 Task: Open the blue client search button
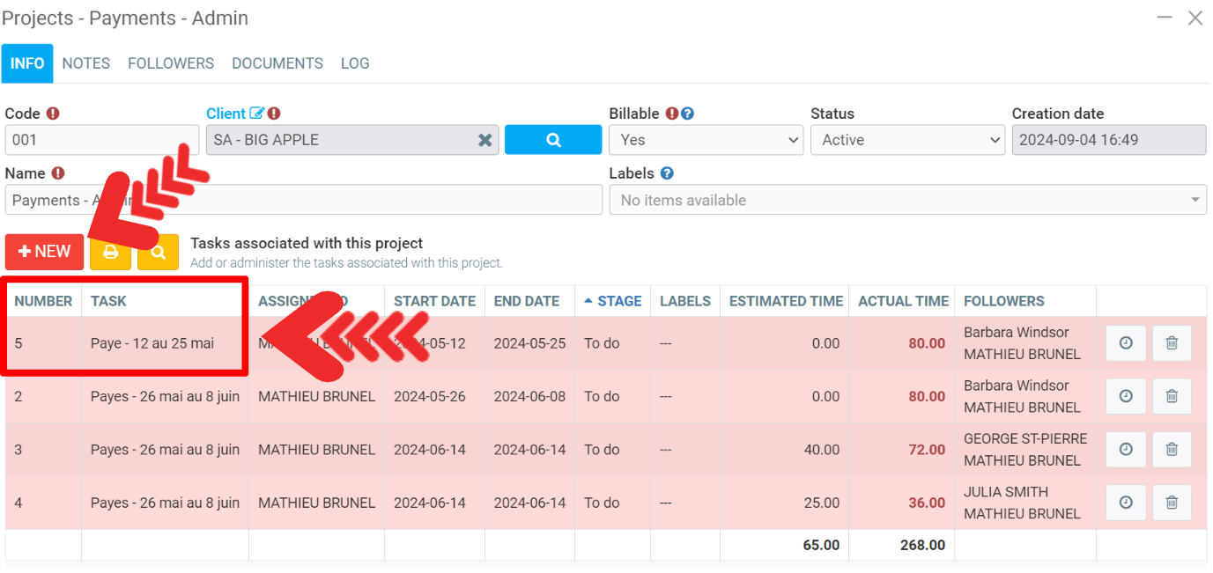click(x=552, y=140)
